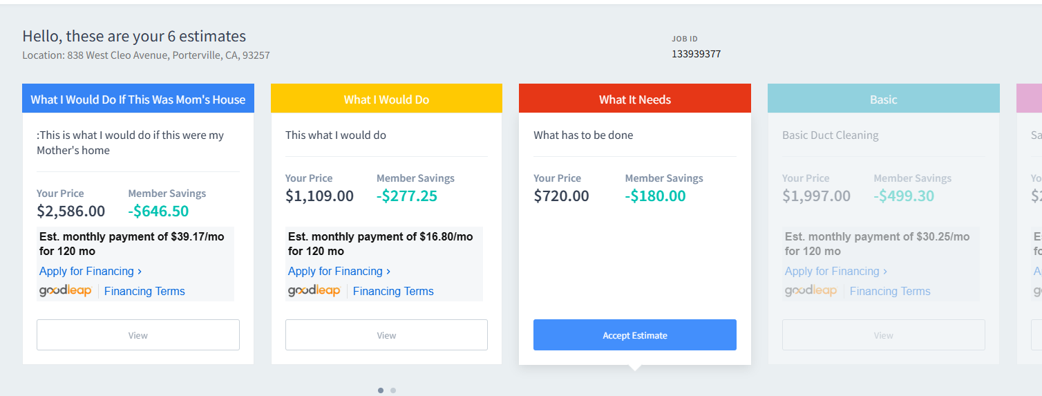Screen dimensions: 1042x396
Task: Open Financing Terms in What I Would Do card
Action: click(393, 291)
